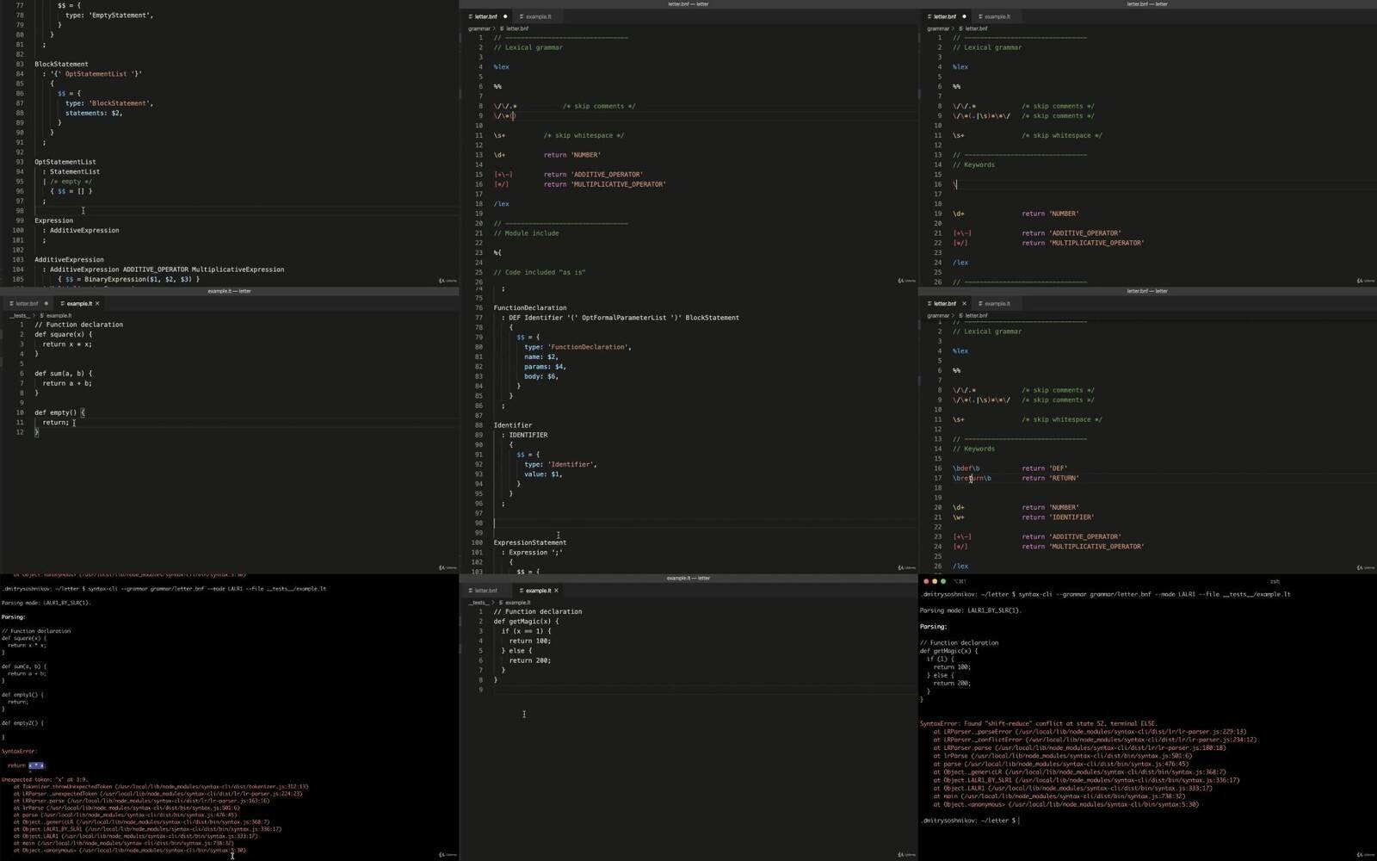Close the letter.bnf tab in the panel with the DEF/RETURN rules
The height and width of the screenshot is (861, 1377).
pos(964,303)
